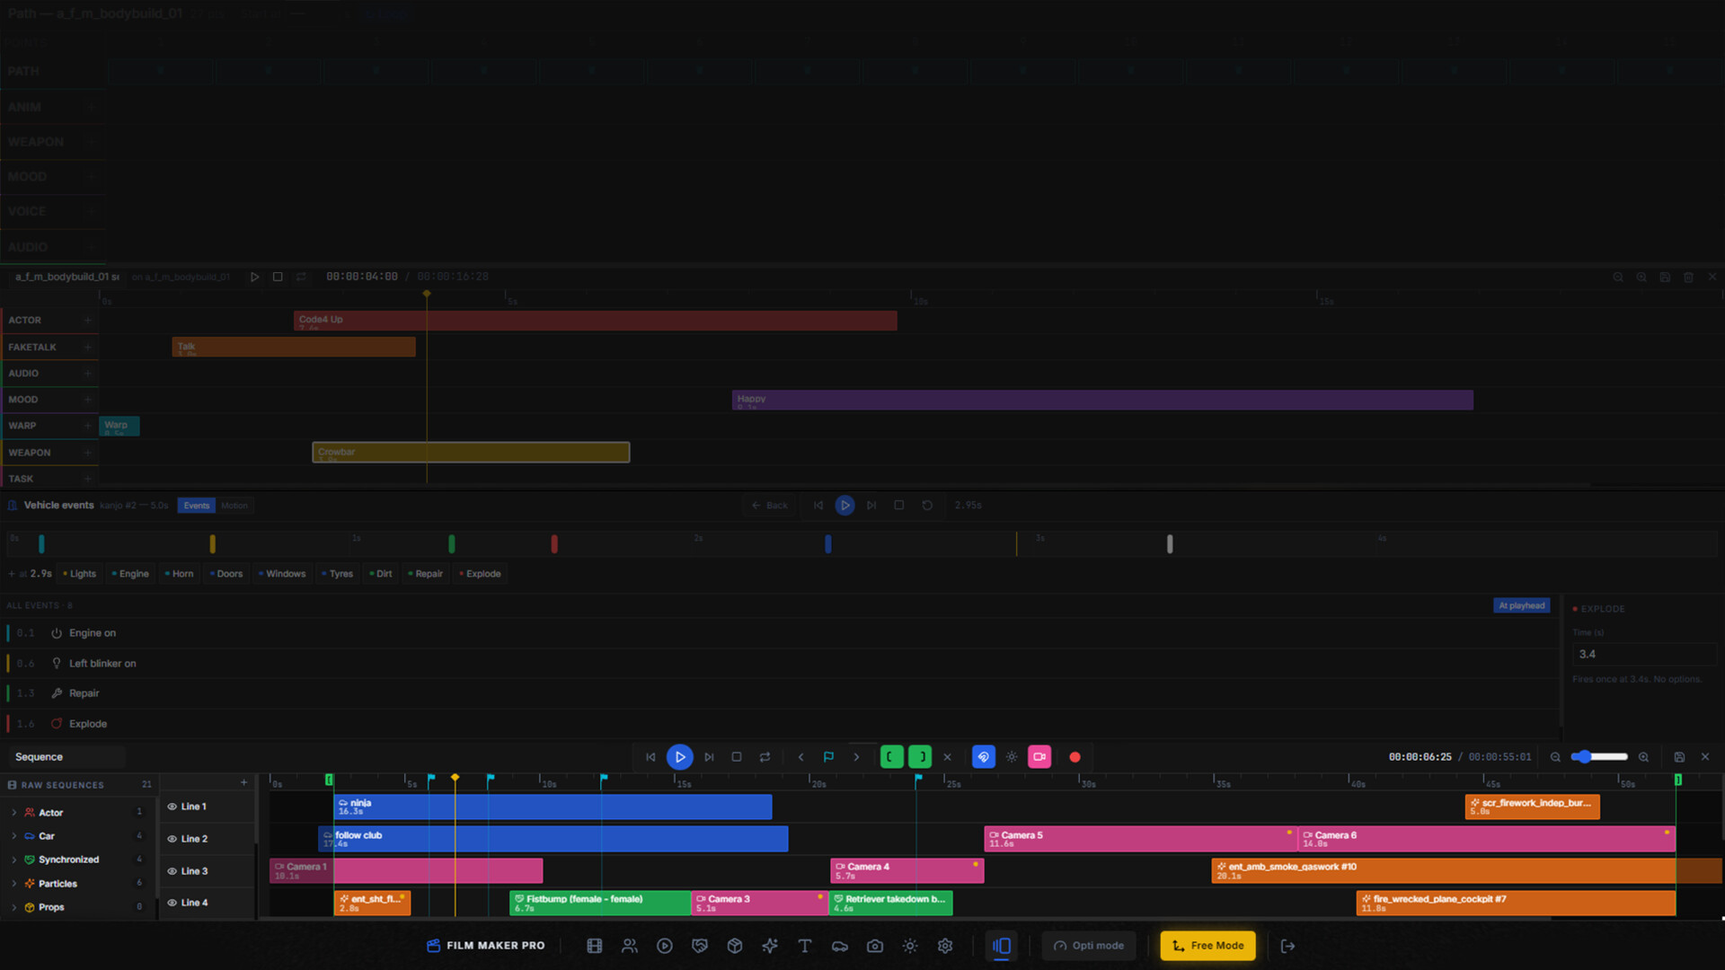
Task: Expand the Synchronized sequences group
Action: click(13, 860)
